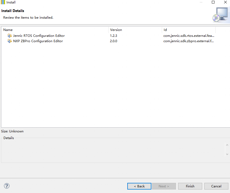Close the Install window

(x=225, y=2)
